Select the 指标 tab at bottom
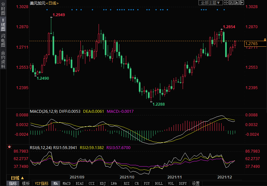Screen dimensions: 267x186 (x=13, y=183)
